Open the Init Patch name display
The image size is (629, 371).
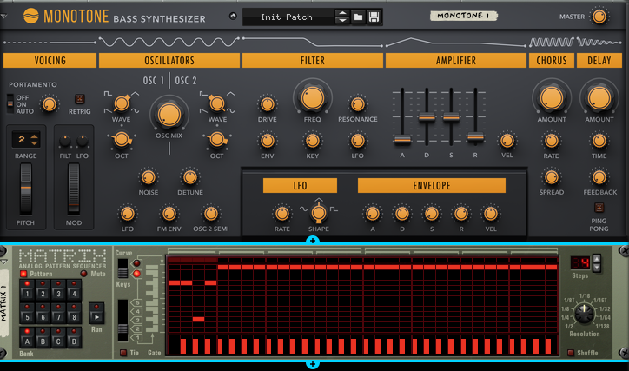click(287, 17)
